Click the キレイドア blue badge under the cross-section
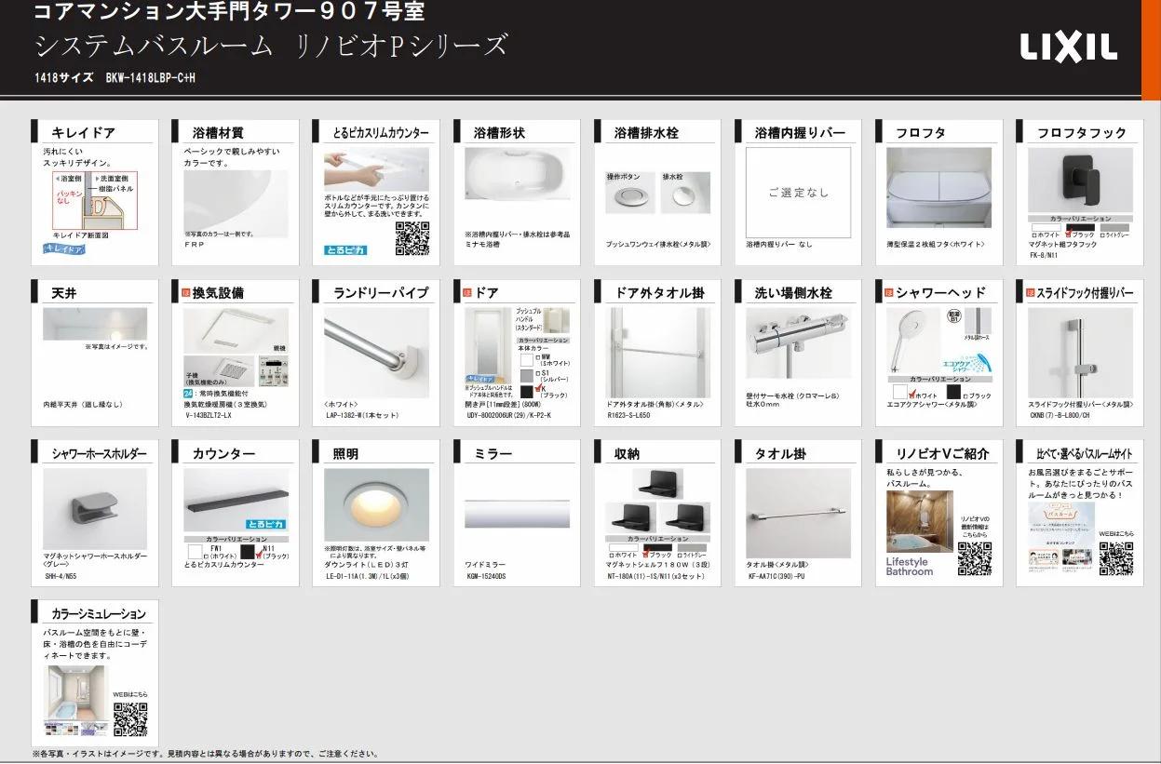Image resolution: width=1161 pixels, height=764 pixels. (x=64, y=248)
